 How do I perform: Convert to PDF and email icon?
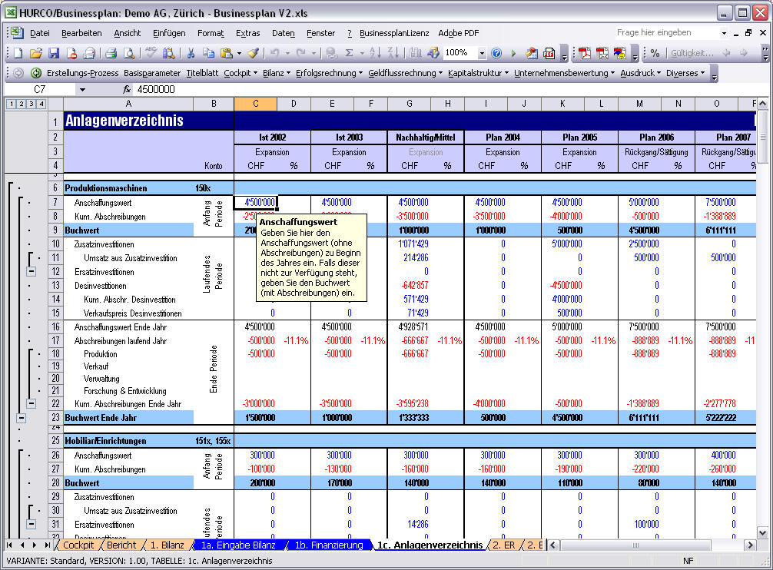[602, 53]
